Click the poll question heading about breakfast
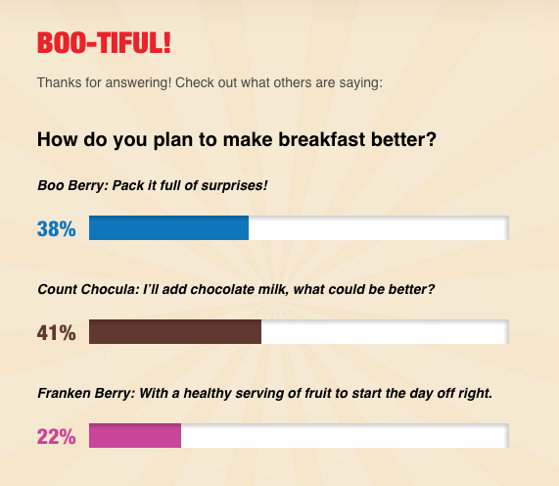Image resolution: width=559 pixels, height=486 pixels. [x=237, y=139]
